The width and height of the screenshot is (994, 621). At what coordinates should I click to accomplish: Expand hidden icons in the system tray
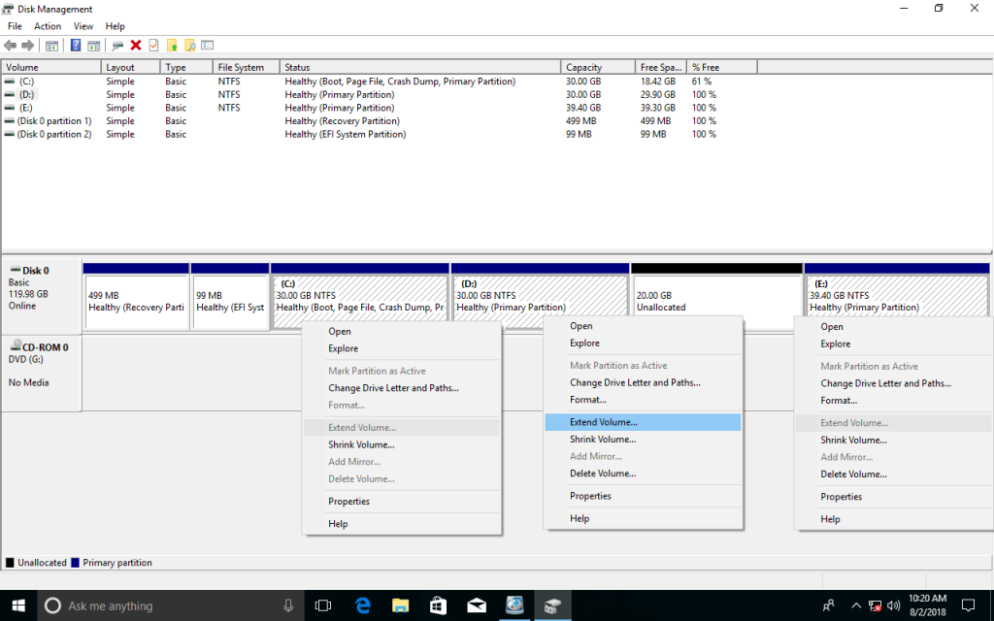coord(855,605)
